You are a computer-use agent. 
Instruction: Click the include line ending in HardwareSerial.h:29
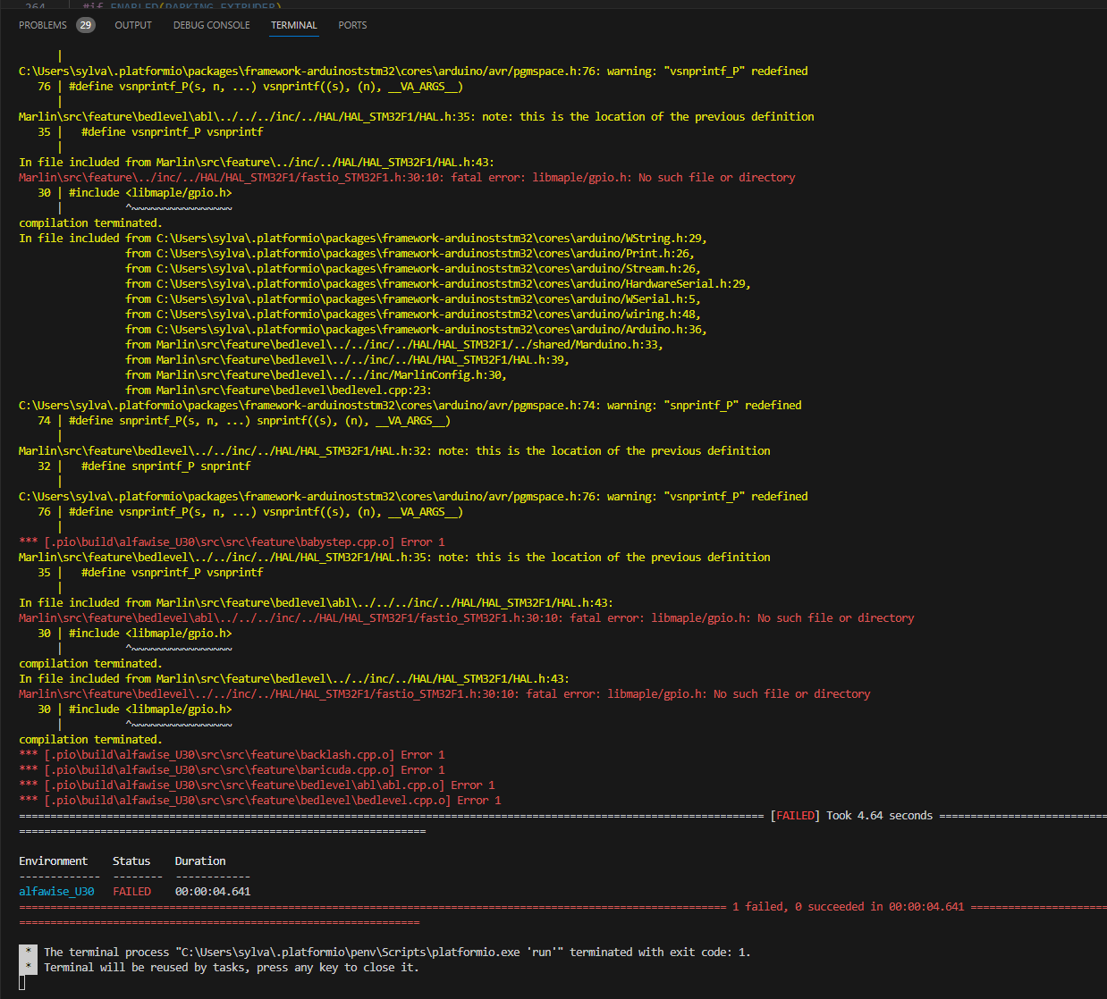coord(438,284)
